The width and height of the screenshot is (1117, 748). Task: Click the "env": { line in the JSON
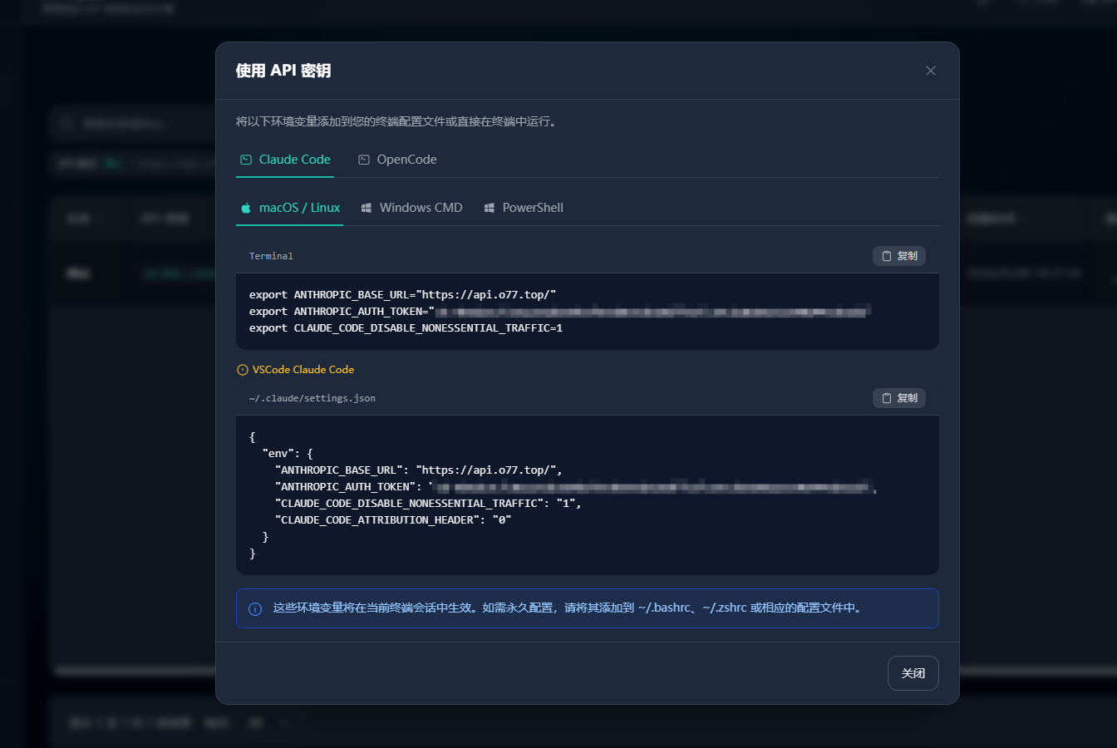(x=288, y=454)
